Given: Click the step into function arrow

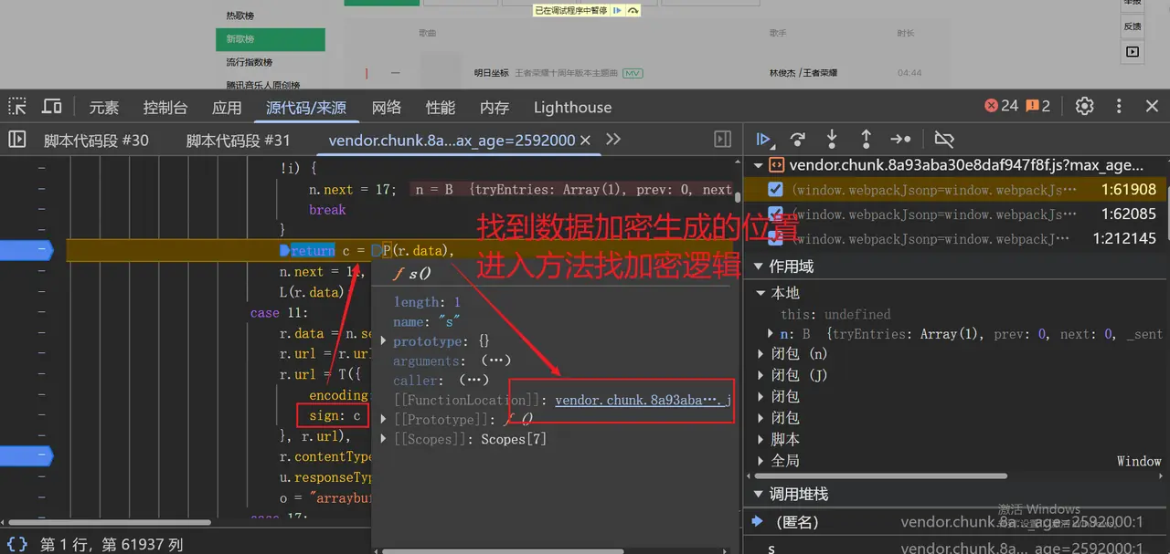Looking at the screenshot, I should click(831, 140).
